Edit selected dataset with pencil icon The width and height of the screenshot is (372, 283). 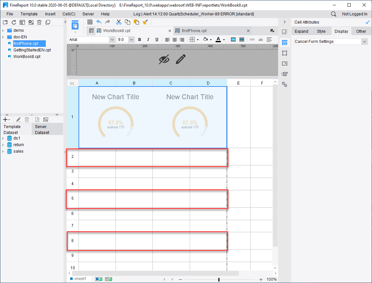point(18,120)
